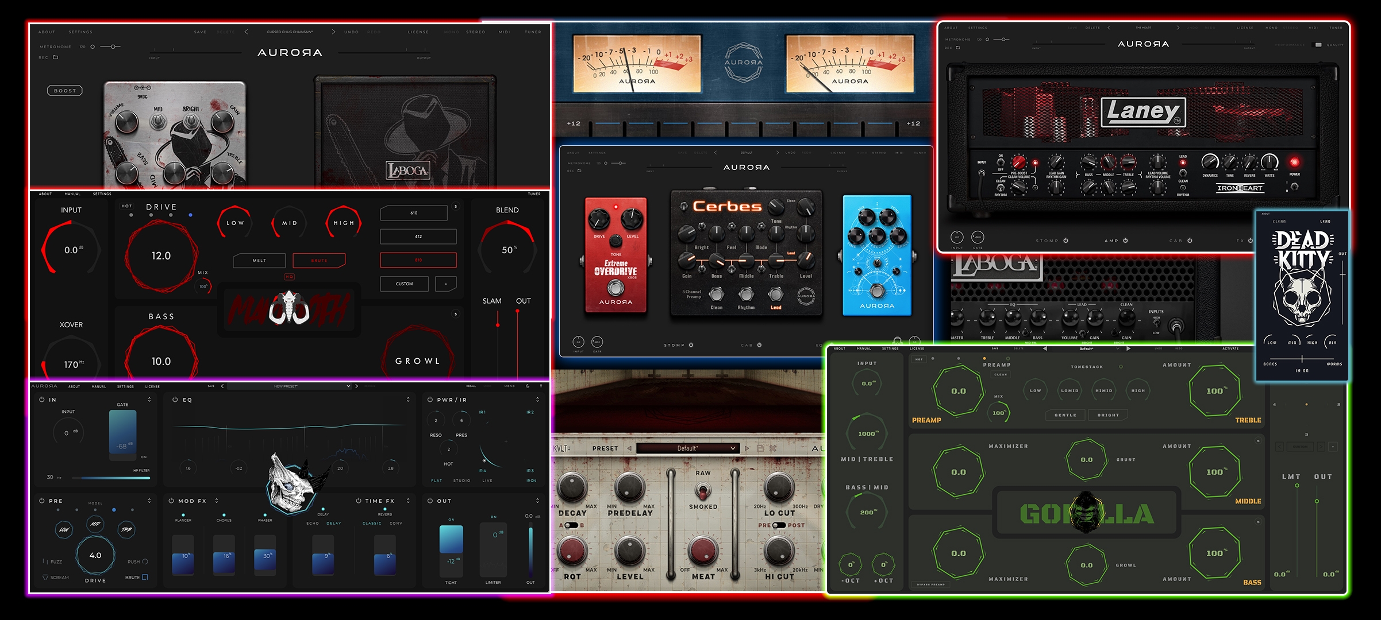
Task: Open MANUAL in the Mammoth menu
Action: pos(72,194)
